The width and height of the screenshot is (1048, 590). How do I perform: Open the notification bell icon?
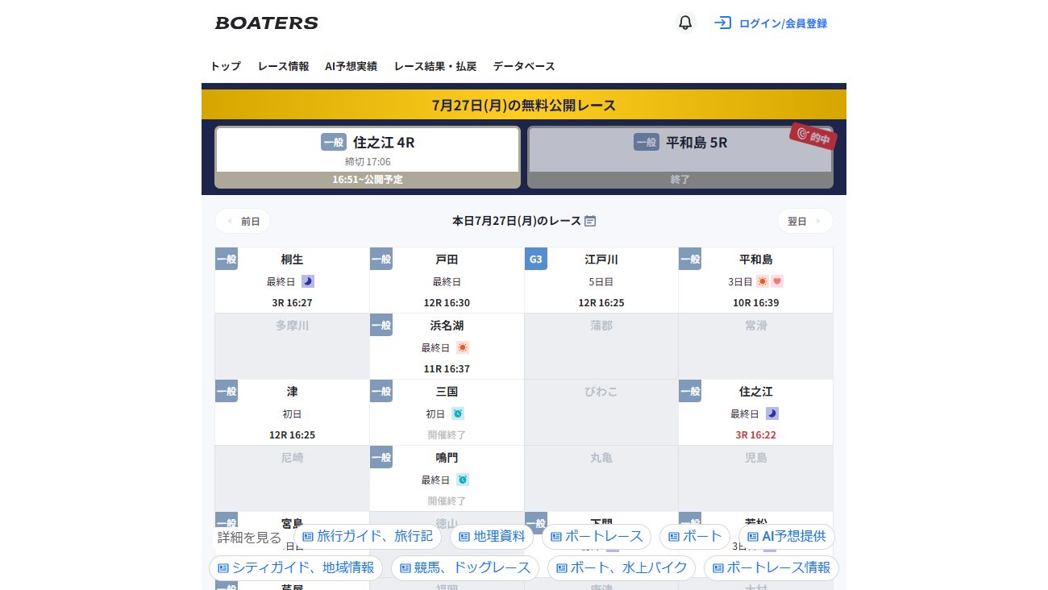pos(685,23)
